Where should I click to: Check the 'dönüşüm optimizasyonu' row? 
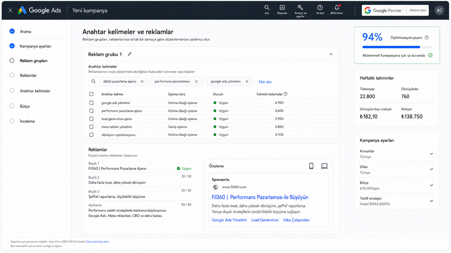pyautogui.click(x=91, y=135)
